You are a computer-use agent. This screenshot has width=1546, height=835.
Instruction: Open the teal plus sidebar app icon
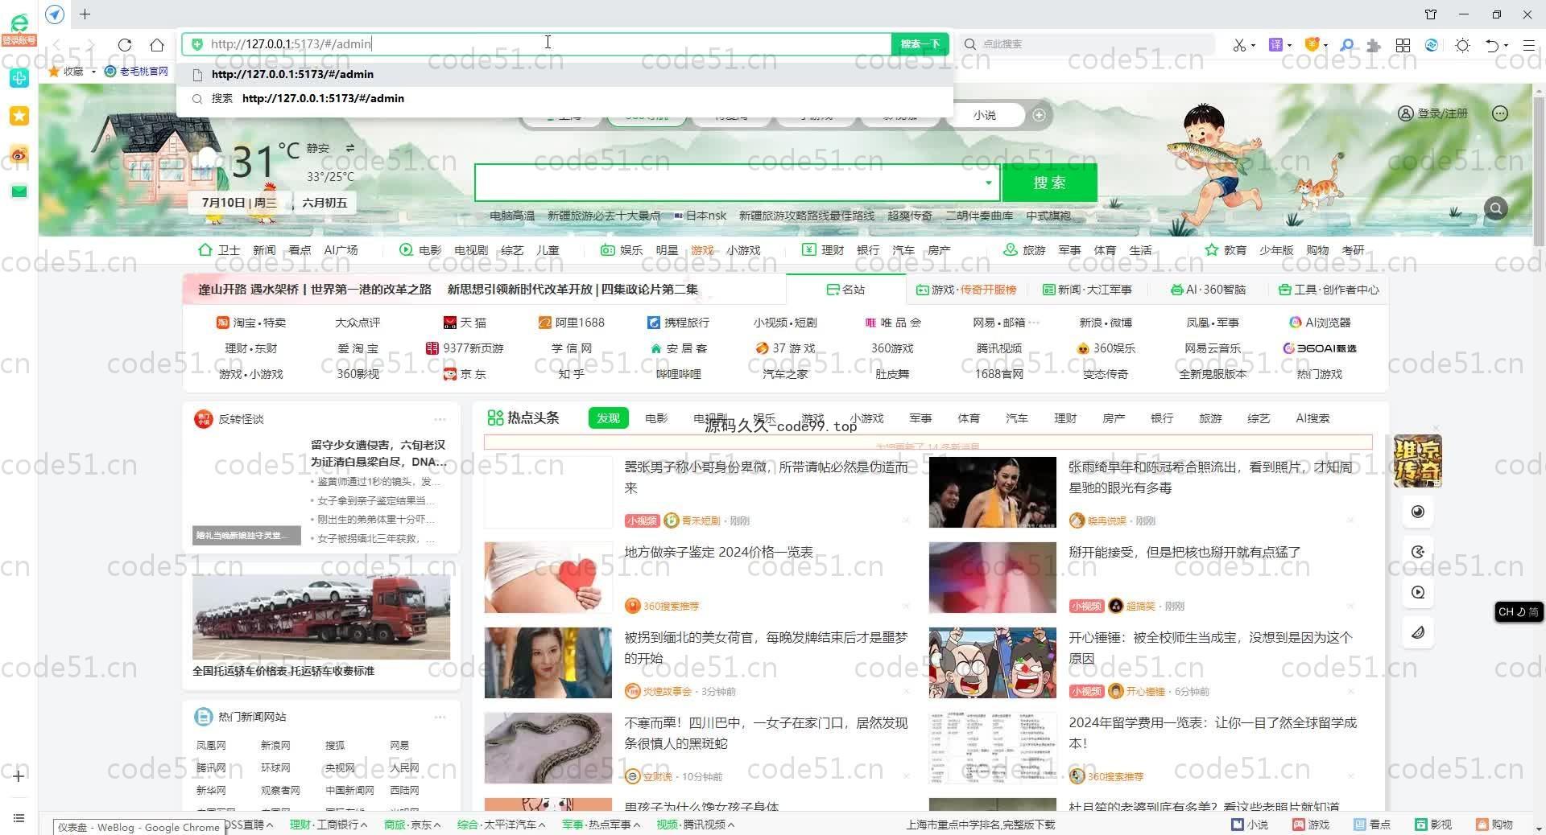coord(19,78)
